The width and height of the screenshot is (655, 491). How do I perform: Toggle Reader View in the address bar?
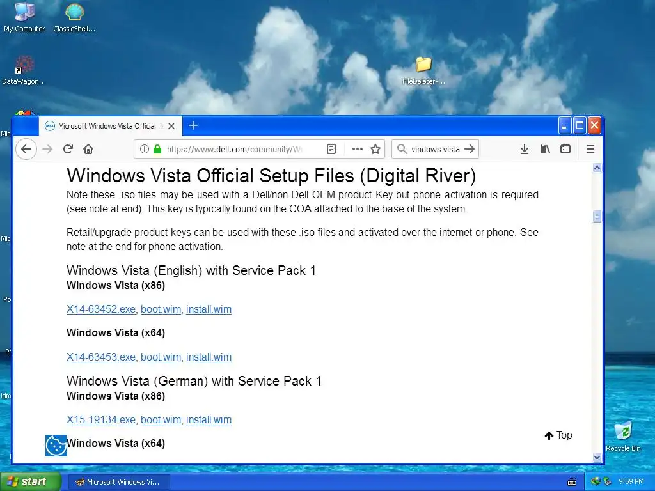pos(331,149)
